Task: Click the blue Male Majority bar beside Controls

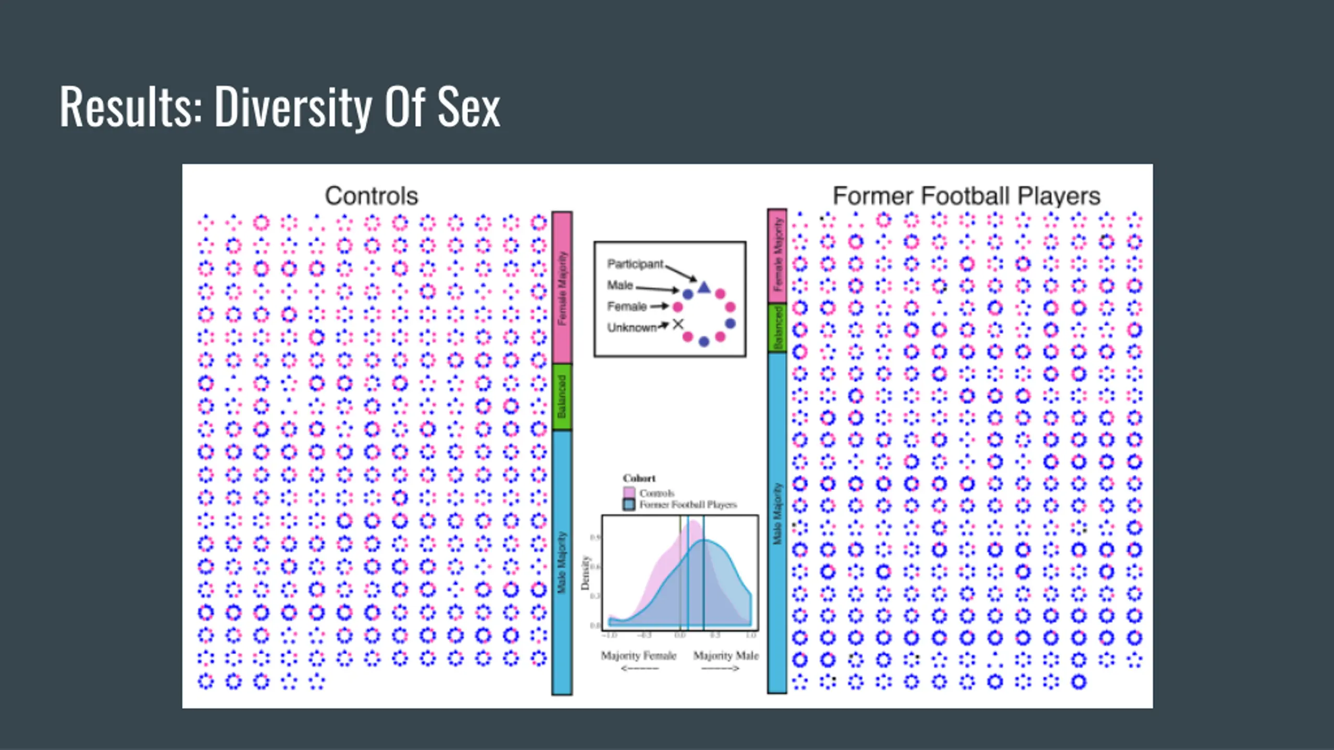Action: tap(562, 562)
